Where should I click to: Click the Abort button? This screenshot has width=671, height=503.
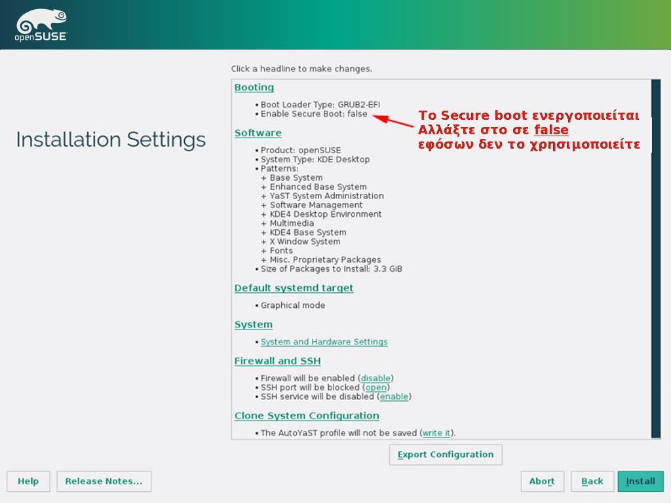click(542, 481)
